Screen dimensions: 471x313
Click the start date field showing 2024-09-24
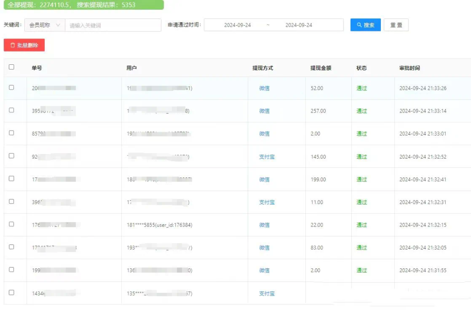[237, 25]
